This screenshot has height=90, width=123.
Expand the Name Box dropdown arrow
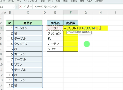click(13, 7)
